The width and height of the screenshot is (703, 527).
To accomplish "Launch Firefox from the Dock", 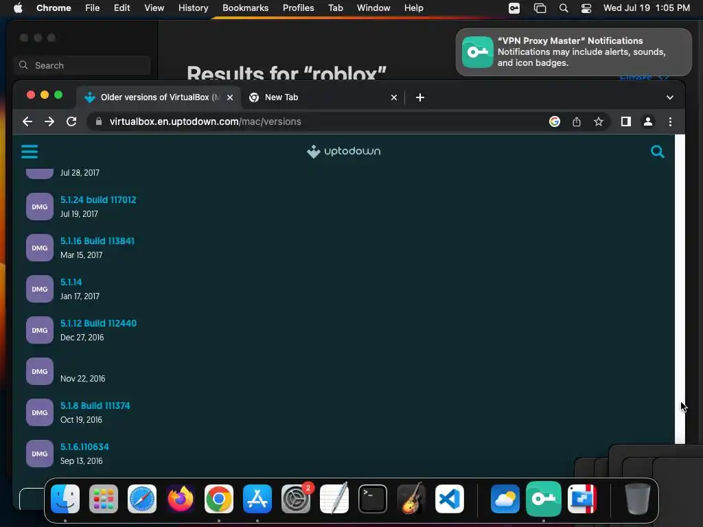I will 181,499.
